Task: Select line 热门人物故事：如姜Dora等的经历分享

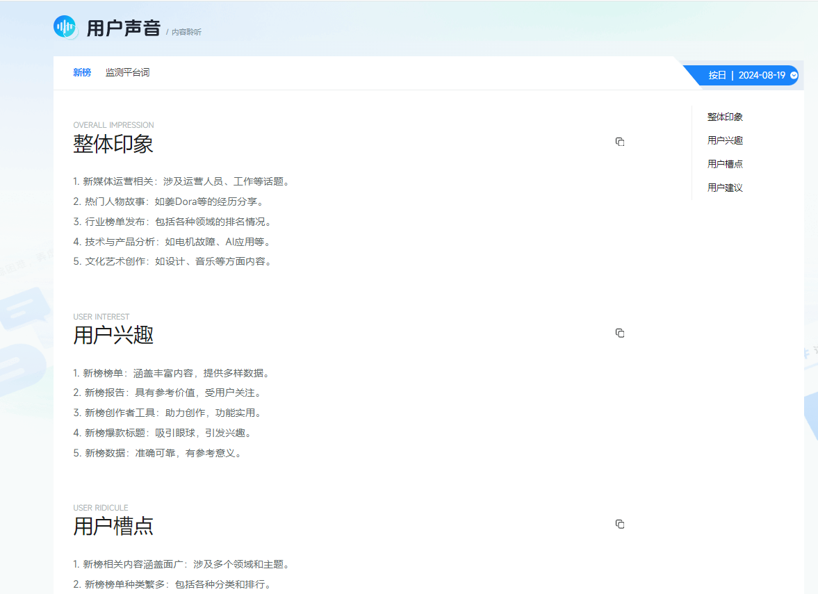Action: pos(170,202)
